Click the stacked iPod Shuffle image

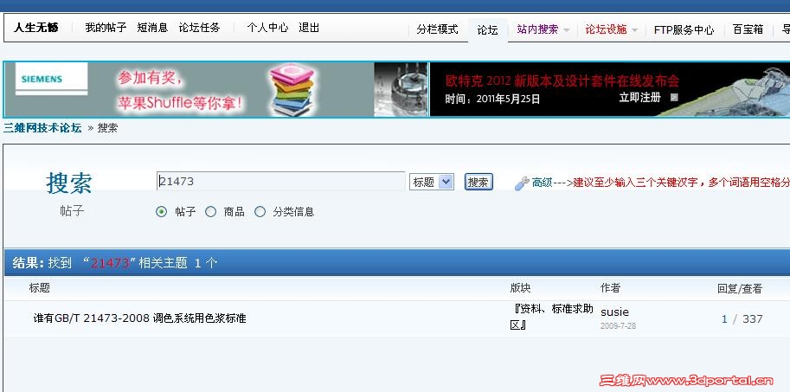pyautogui.click(x=293, y=89)
